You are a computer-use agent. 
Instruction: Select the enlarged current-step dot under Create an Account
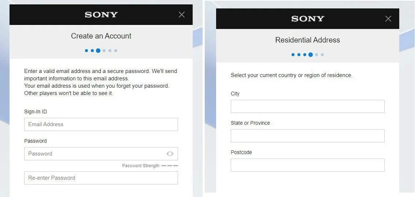(x=98, y=51)
